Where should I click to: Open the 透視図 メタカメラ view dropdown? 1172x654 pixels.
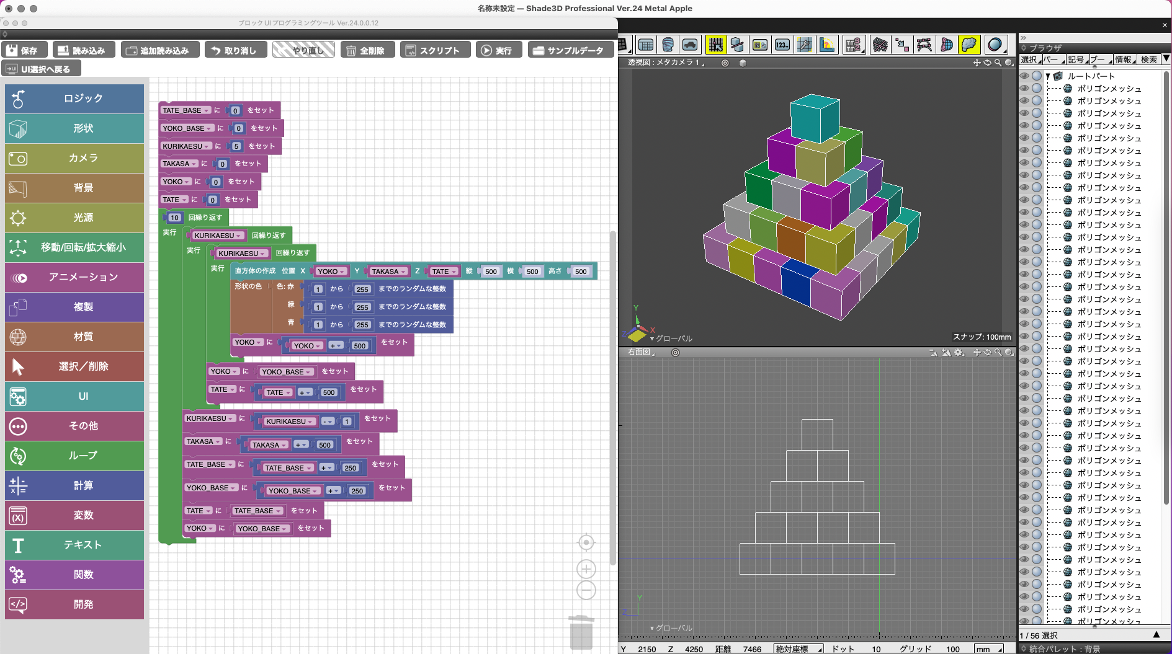[667, 63]
